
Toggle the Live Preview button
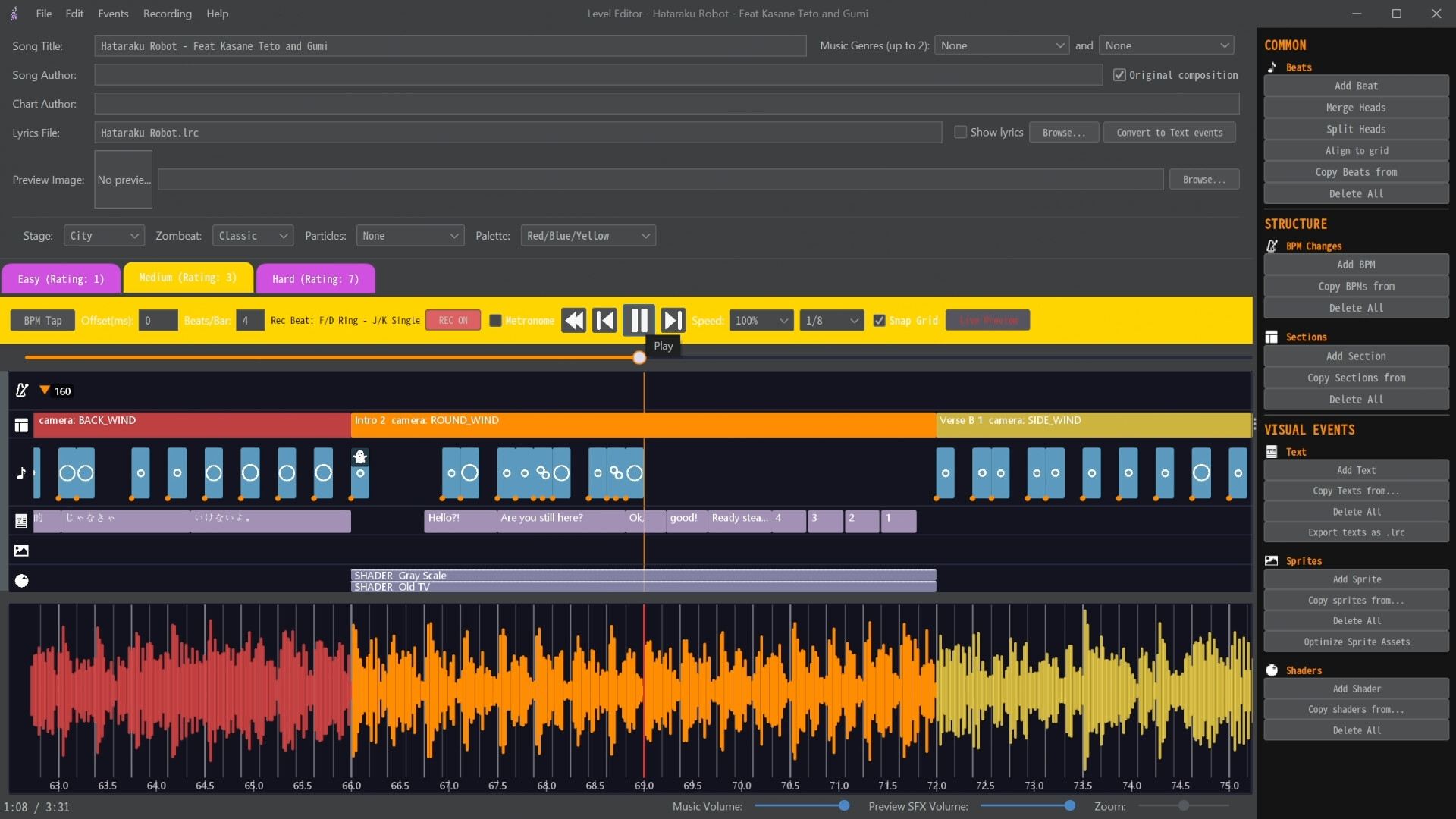[x=987, y=321]
